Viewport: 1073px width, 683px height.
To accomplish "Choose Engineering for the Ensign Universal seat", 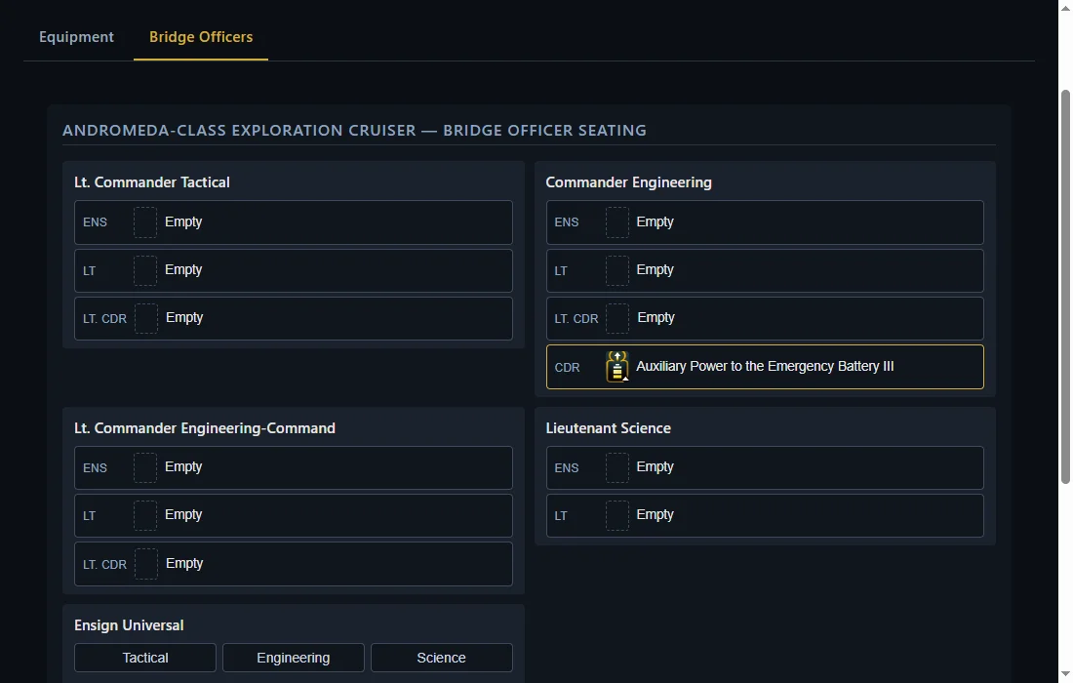I will [x=293, y=658].
